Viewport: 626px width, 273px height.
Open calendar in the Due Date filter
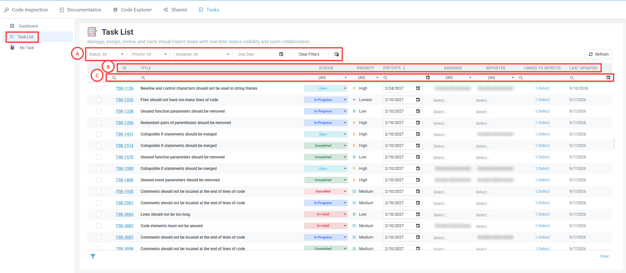281,54
